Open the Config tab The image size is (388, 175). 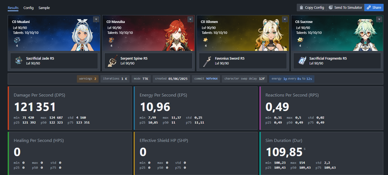coord(29,8)
